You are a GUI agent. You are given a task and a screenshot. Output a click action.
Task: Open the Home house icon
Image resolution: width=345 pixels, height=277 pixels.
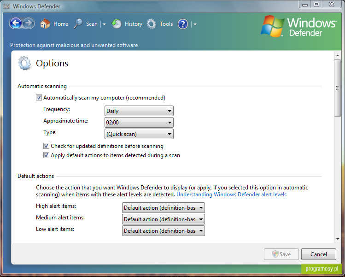[x=45, y=24]
